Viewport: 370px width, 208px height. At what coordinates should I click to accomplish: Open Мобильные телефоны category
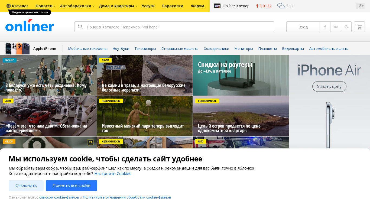pyautogui.click(x=88, y=49)
